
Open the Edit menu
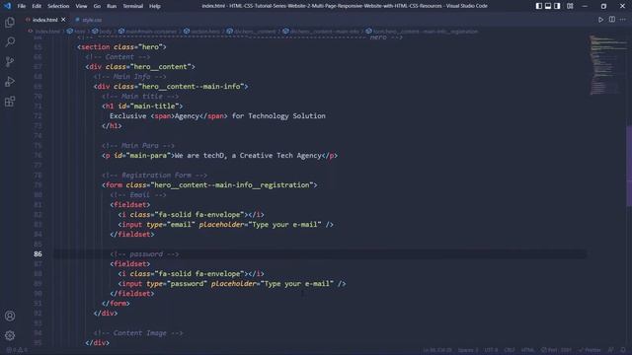pos(37,6)
